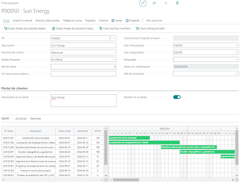Click into Descripción input field
The width and height of the screenshot is (240, 183).
[83, 46]
